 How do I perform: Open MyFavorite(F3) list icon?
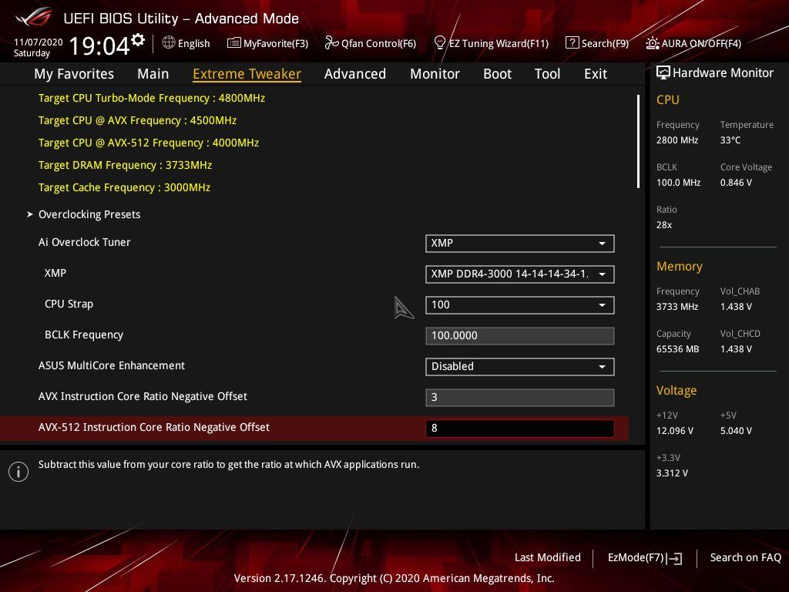pyautogui.click(x=233, y=43)
